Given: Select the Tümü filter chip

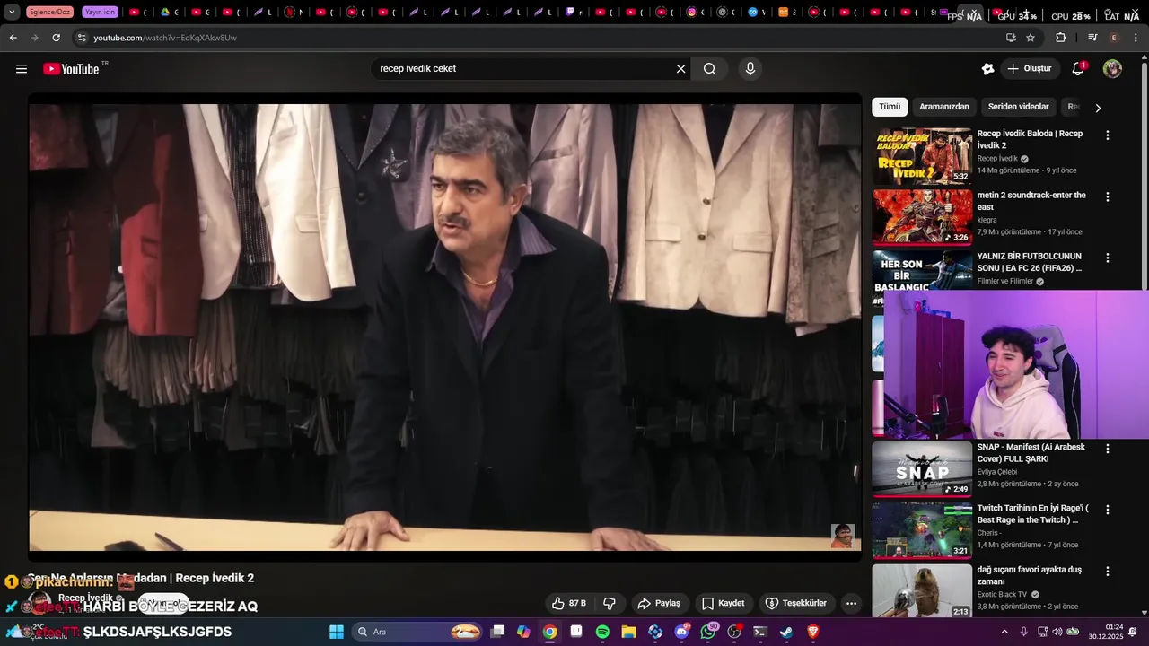Looking at the screenshot, I should (x=890, y=107).
